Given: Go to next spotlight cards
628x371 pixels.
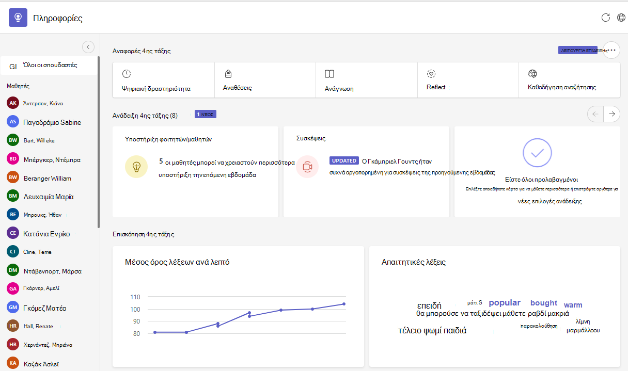Looking at the screenshot, I should point(612,114).
